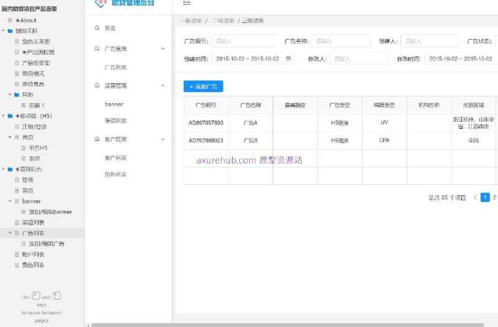Click page icon next to 添加/编辑广告

coord(24,244)
